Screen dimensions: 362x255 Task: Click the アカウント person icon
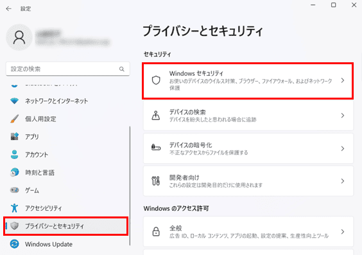(x=15, y=155)
